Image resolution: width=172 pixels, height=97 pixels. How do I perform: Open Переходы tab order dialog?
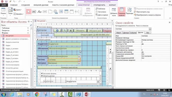click(130, 11)
